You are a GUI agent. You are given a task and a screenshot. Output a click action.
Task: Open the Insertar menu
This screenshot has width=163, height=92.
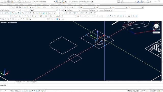(25, 5)
